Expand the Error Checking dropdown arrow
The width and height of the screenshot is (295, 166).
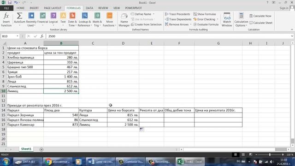(x=218, y=19)
